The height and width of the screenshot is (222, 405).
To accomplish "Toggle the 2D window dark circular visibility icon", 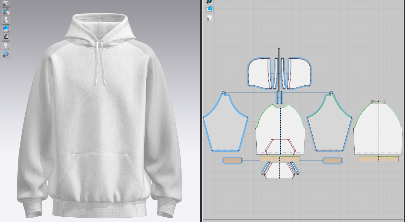I will (209, 2).
